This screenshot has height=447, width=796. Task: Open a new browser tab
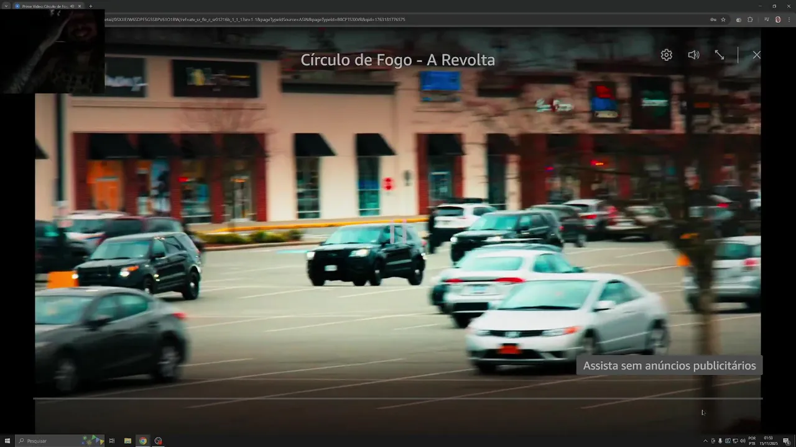pyautogui.click(x=91, y=6)
